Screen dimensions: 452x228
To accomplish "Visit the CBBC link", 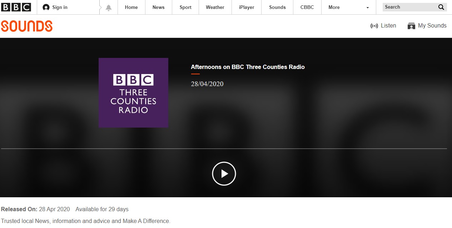I will (x=307, y=8).
